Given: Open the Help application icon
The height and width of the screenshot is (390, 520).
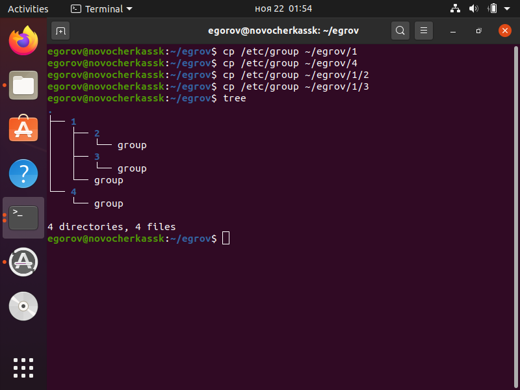Looking at the screenshot, I should point(23,174).
